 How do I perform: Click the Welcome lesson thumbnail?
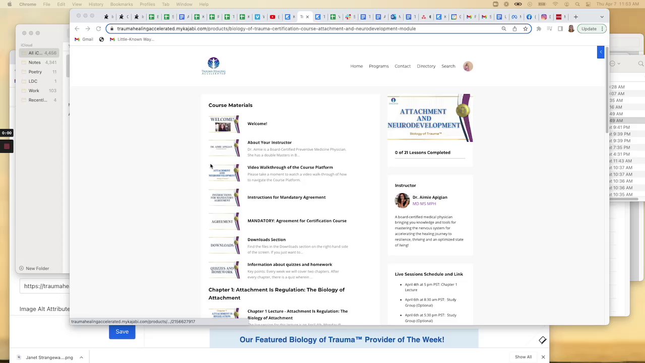[x=224, y=124]
